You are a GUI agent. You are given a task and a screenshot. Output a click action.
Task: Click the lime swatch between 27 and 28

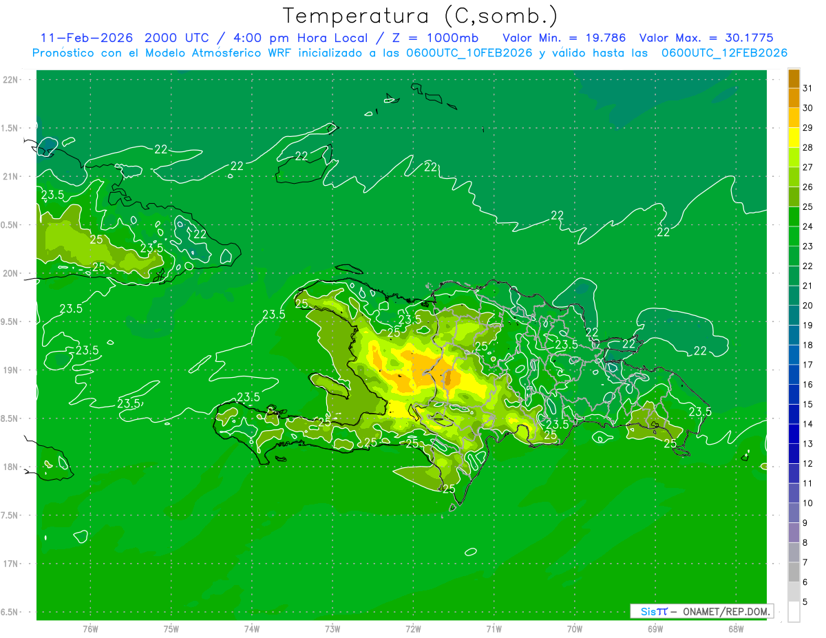(794, 157)
